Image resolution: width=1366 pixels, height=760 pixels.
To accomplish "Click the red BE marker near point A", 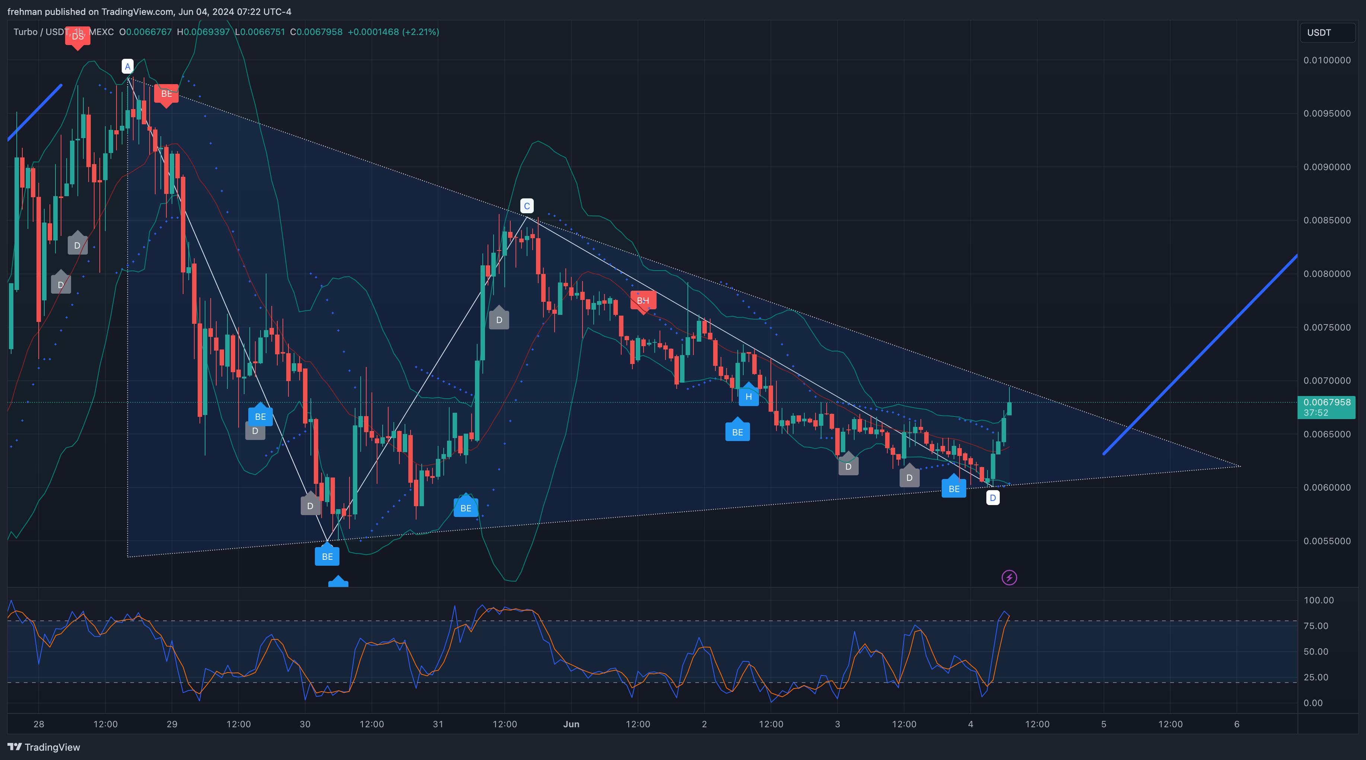I will [x=166, y=95].
